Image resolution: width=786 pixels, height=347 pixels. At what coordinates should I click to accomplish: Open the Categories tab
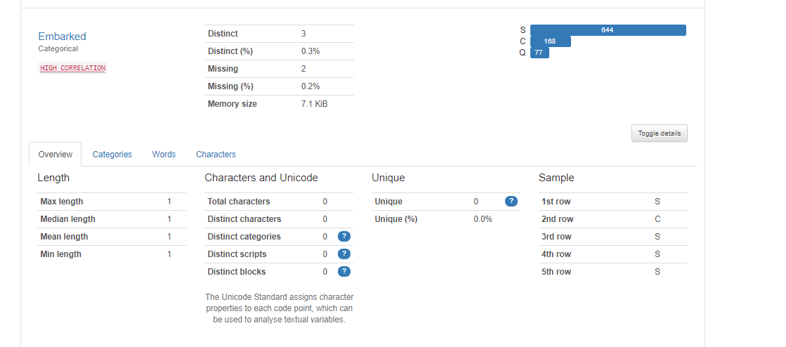click(x=112, y=155)
